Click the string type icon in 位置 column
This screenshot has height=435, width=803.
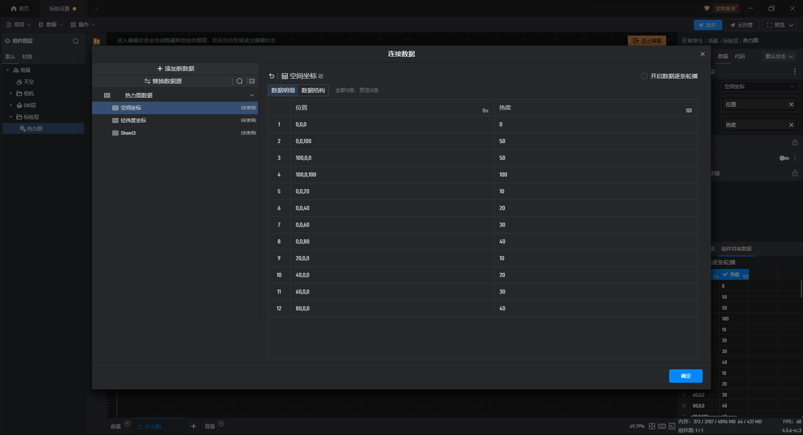[486, 111]
